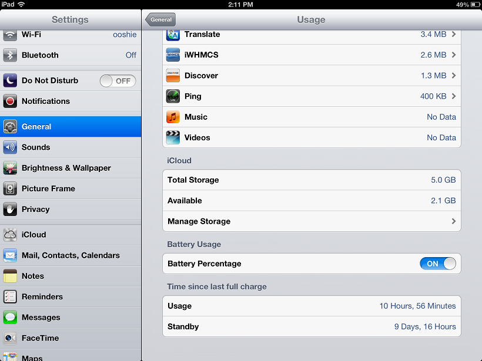
Task: Turn off the Battery Percentage switch
Action: click(438, 264)
